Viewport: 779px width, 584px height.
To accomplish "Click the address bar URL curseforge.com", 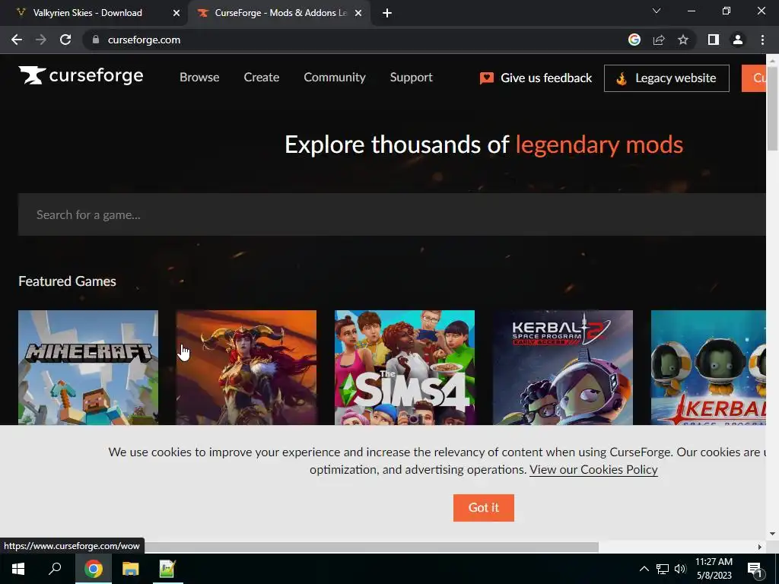I will 144,40.
